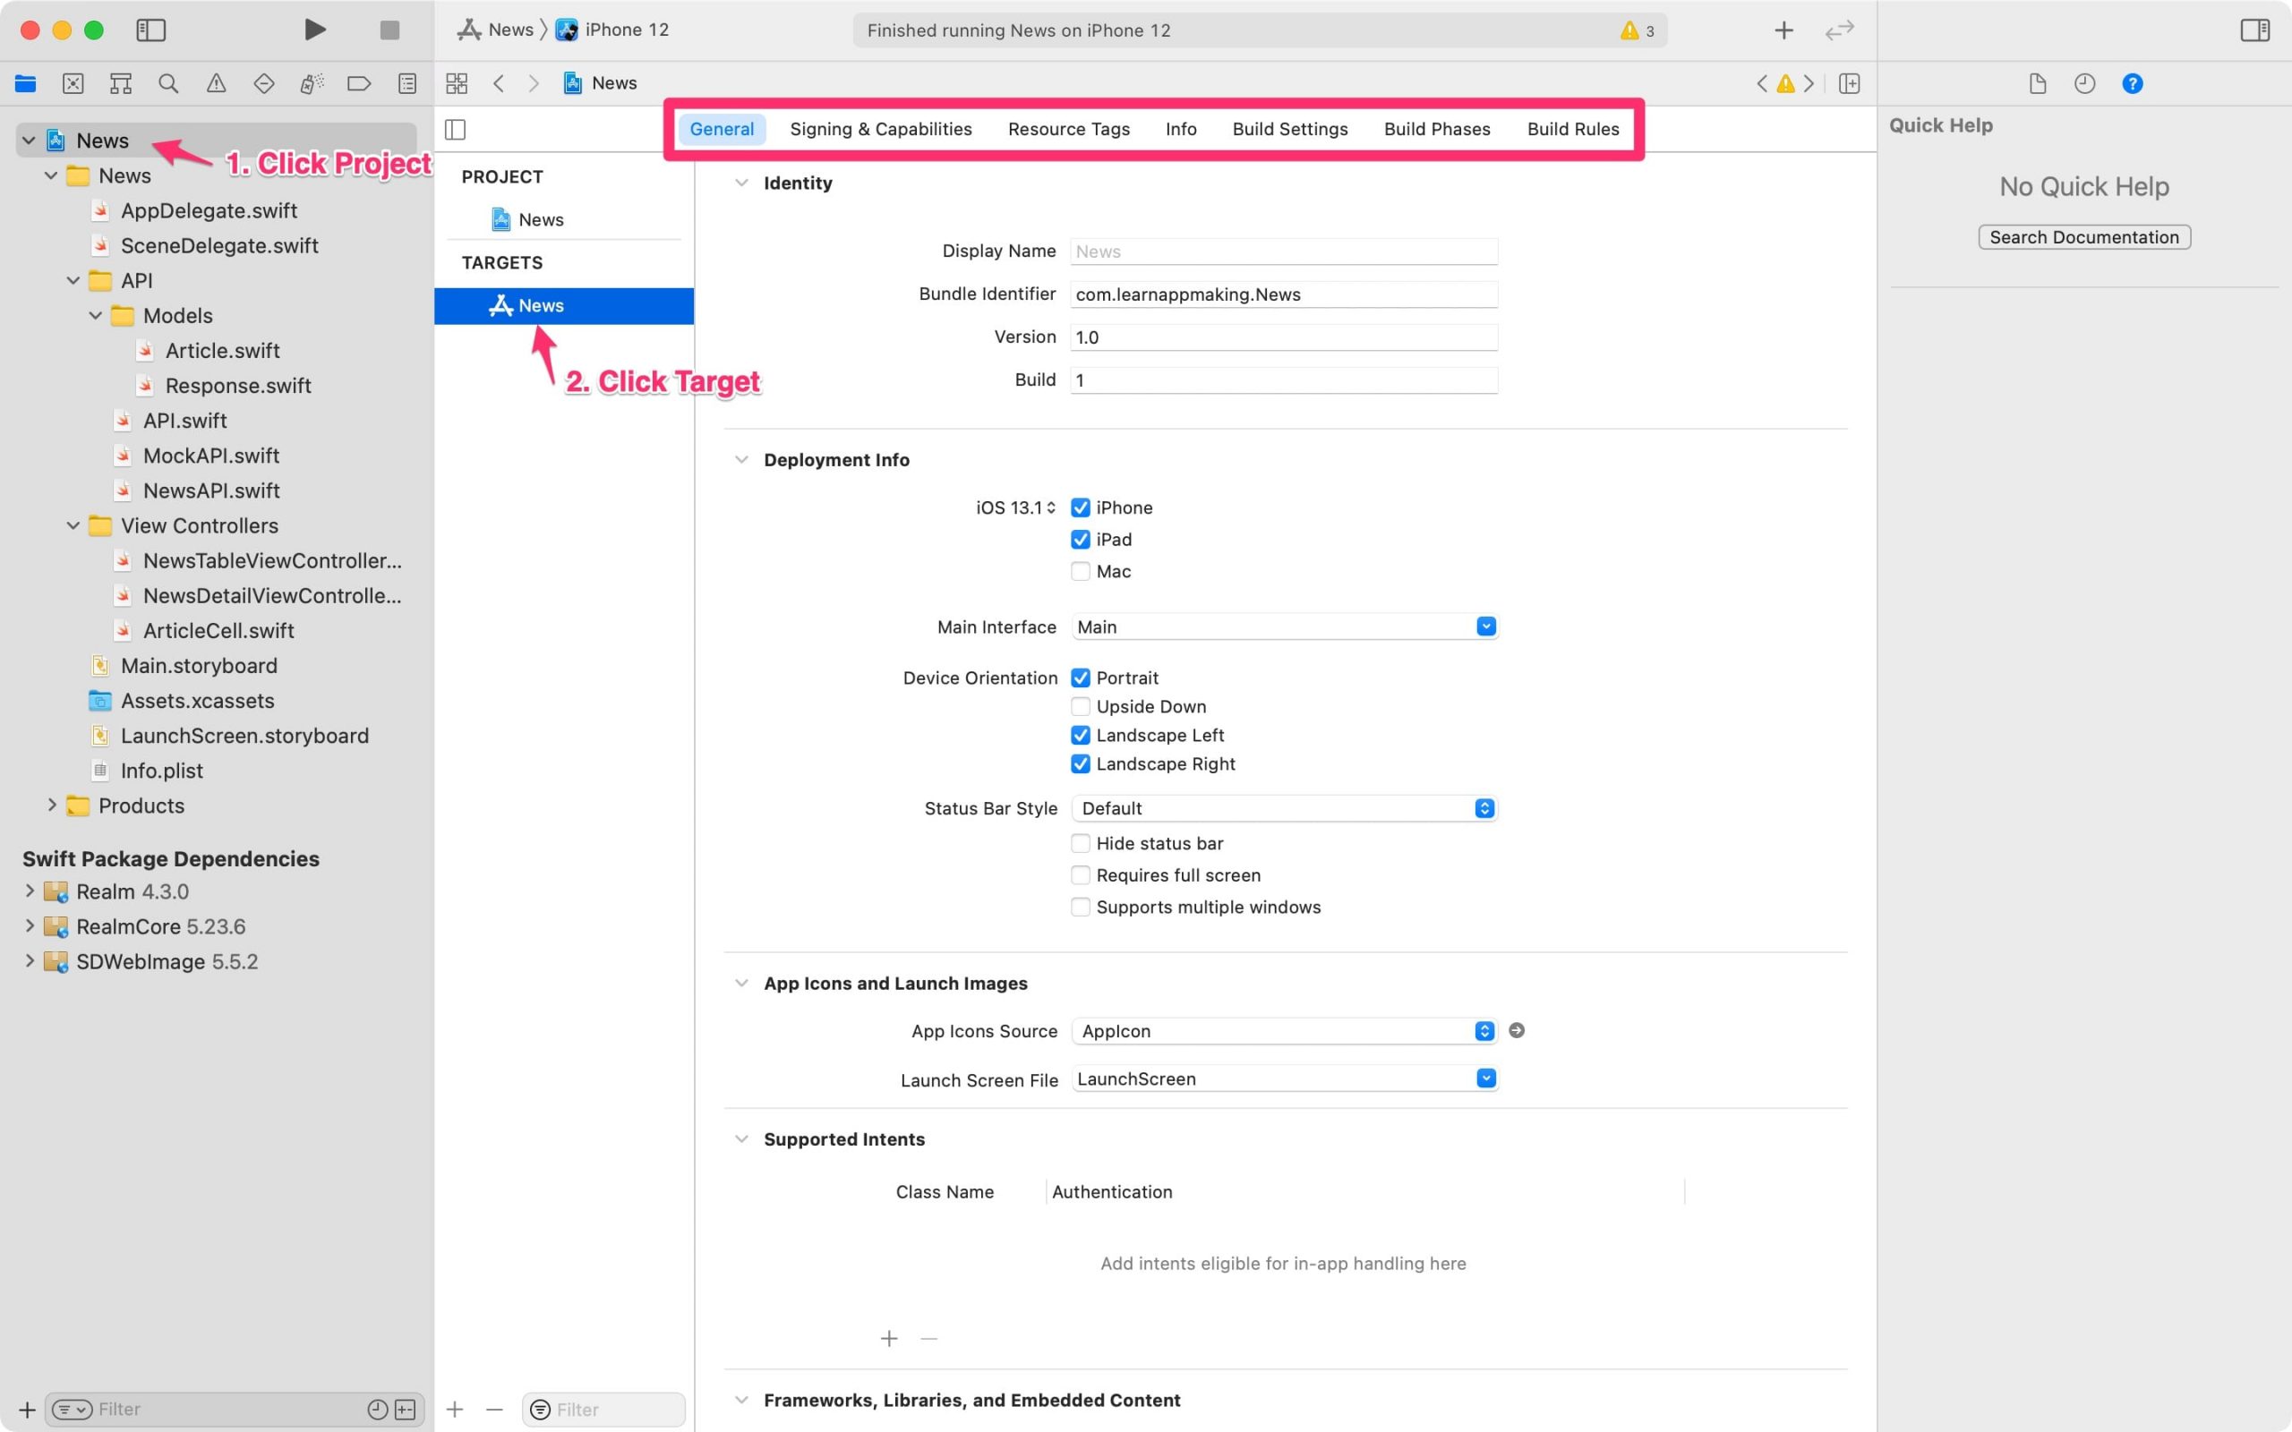Open the Breakpoint navigator icon
Viewport: 2292px width, 1432px height.
pyautogui.click(x=359, y=83)
